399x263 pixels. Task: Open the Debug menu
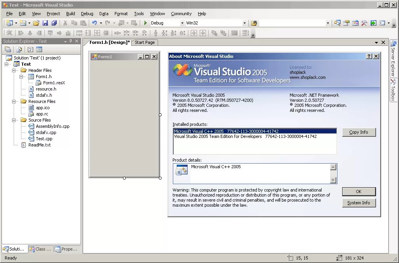tap(87, 14)
